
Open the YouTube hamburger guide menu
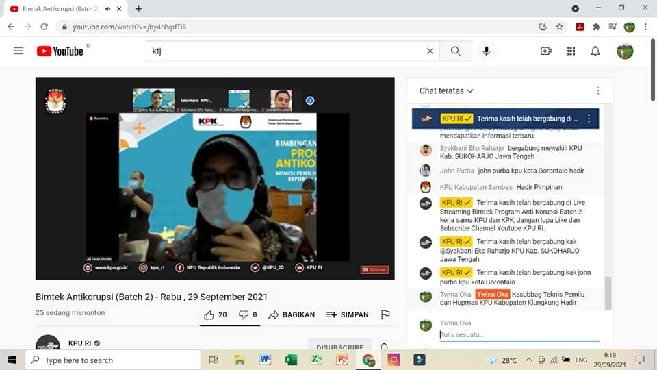tap(18, 51)
